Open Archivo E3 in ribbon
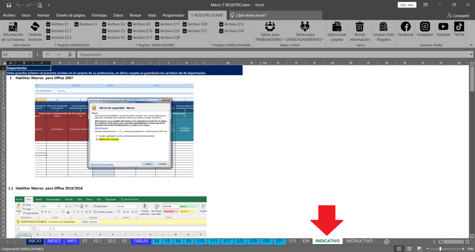 click(86, 24)
